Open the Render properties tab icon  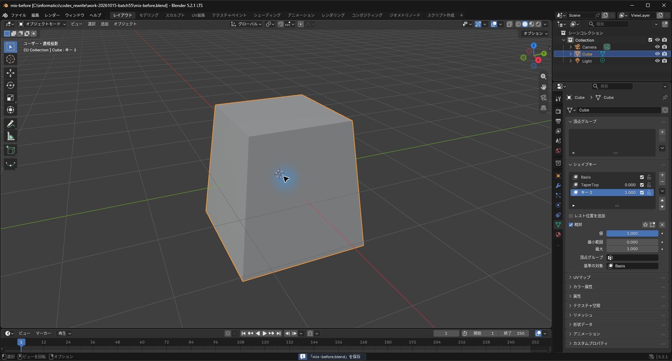click(x=558, y=111)
